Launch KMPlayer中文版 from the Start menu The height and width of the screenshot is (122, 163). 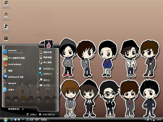[13, 77]
